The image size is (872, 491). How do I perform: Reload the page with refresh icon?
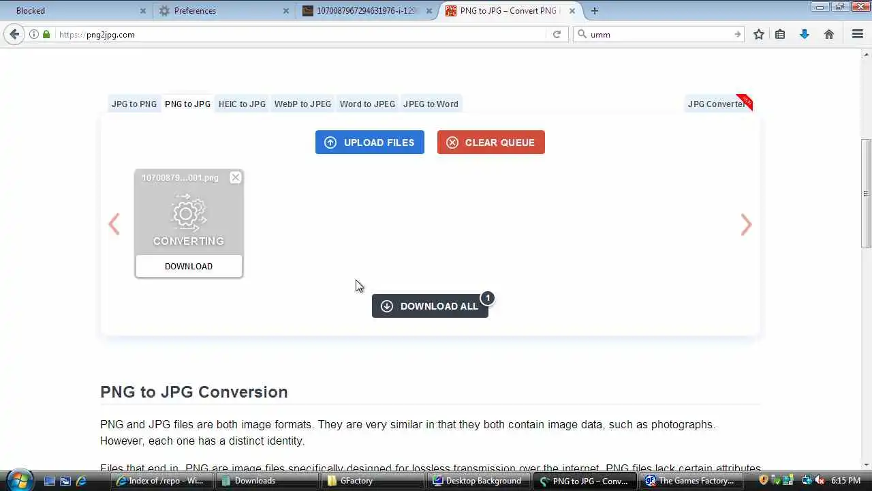coord(557,34)
